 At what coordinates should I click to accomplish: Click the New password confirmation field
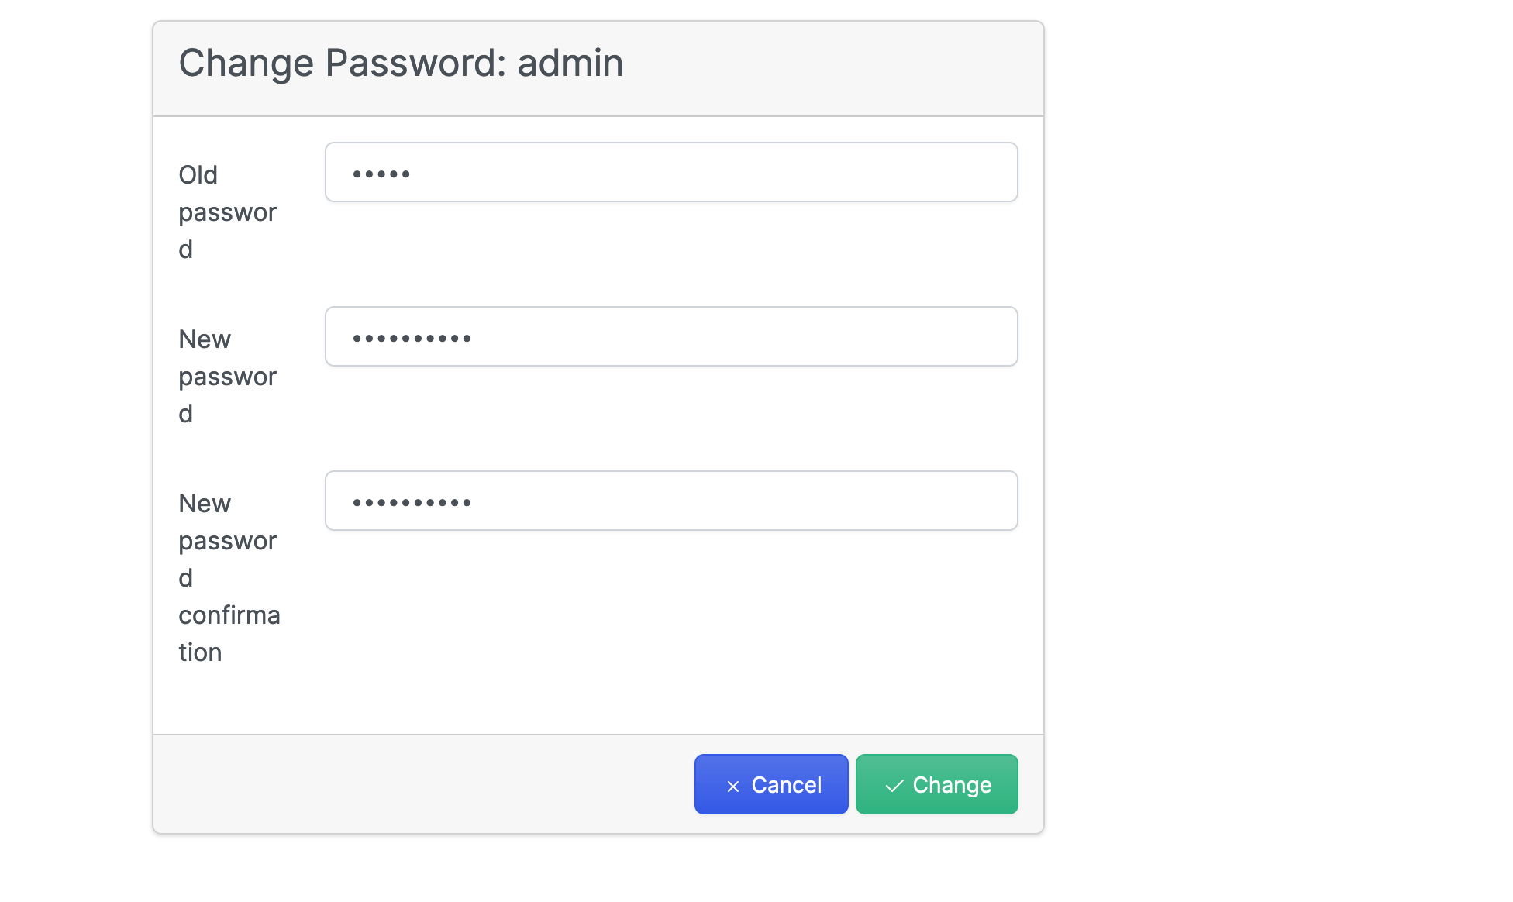click(x=670, y=501)
